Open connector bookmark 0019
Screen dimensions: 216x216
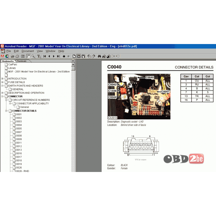[19, 164]
